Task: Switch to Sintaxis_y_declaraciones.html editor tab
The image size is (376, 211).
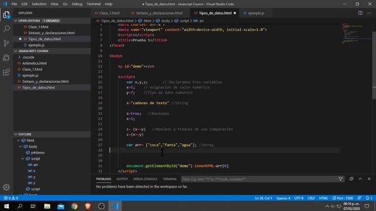Action: 159,13
